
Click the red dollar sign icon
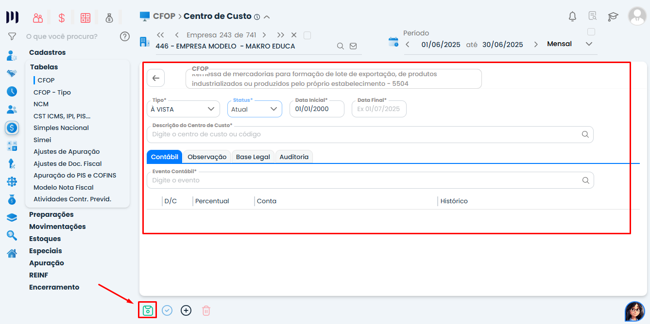(61, 17)
